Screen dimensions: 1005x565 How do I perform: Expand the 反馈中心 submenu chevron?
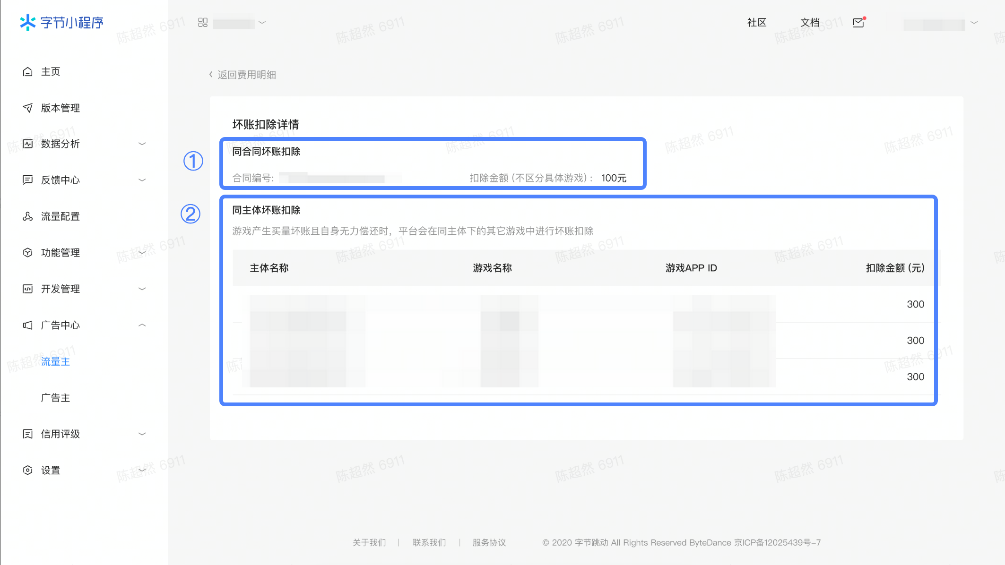(x=142, y=180)
